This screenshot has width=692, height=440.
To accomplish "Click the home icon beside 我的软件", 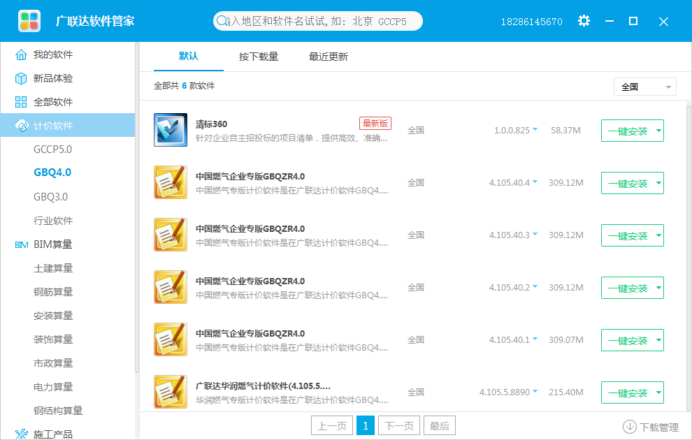I will pyautogui.click(x=21, y=54).
